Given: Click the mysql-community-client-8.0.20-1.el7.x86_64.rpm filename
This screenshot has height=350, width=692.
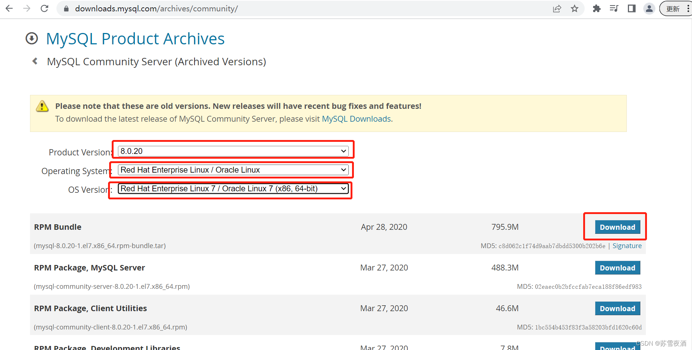Looking at the screenshot, I should pos(110,327).
